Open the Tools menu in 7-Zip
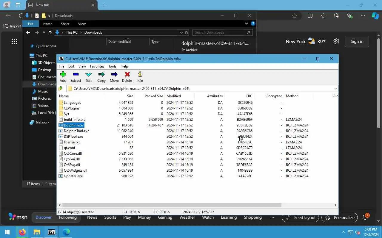This screenshot has width=382, height=238. 112,66
